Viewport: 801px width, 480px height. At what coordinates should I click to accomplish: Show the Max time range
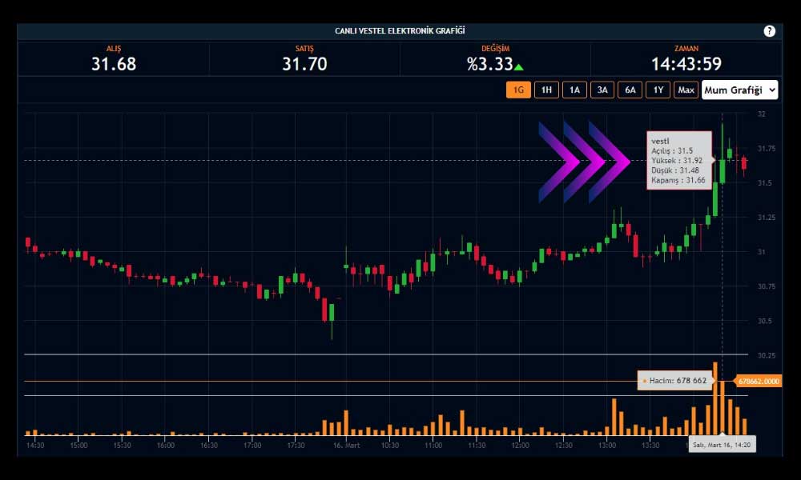tap(686, 90)
